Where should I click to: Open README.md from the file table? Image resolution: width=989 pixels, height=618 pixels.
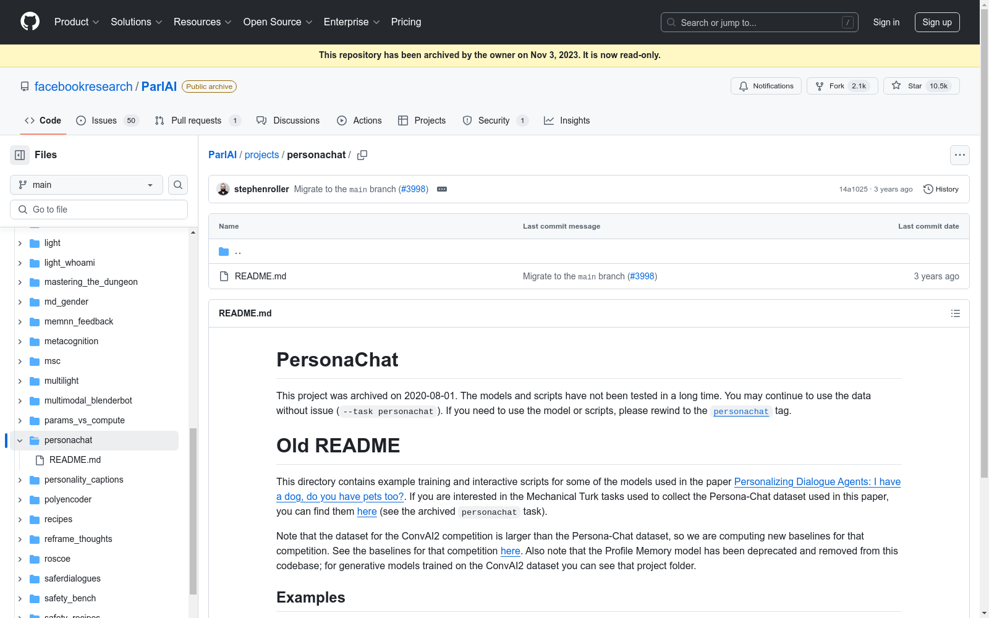(260, 276)
